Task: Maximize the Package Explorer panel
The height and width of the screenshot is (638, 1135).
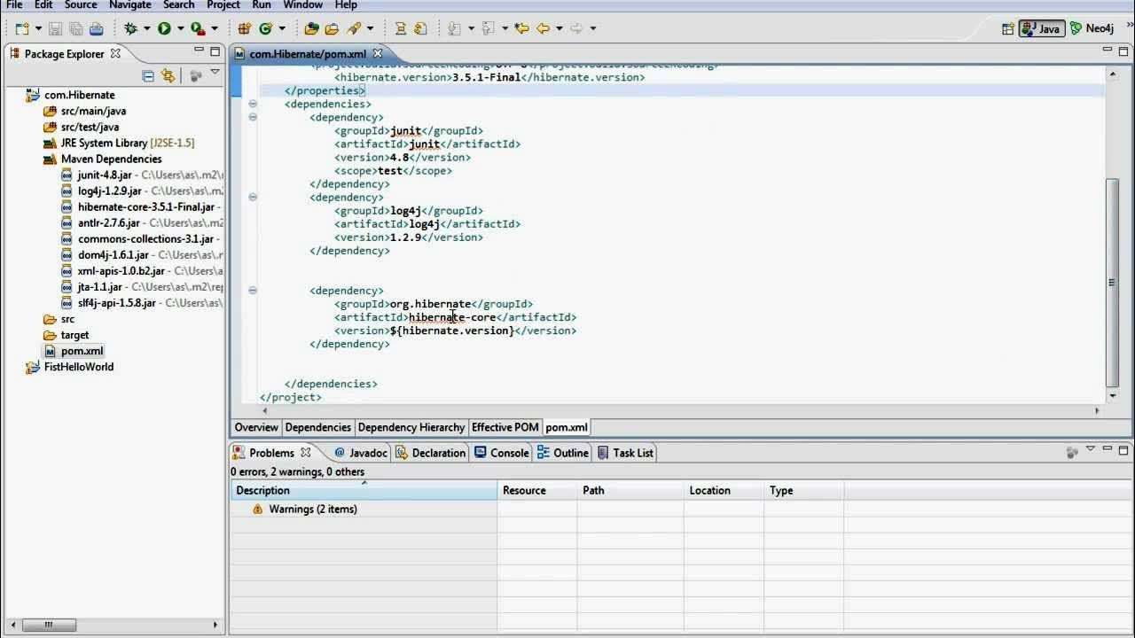Action: click(215, 51)
